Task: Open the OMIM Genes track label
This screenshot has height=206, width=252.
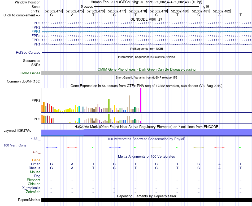Action: coord(30,73)
